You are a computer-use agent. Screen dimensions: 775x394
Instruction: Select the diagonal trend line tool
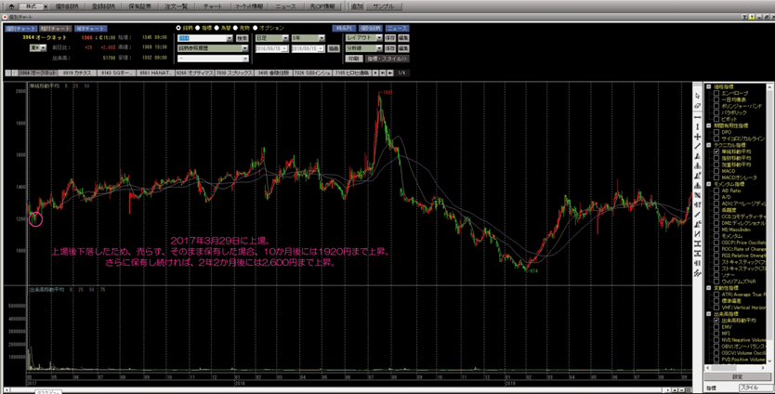point(697,147)
